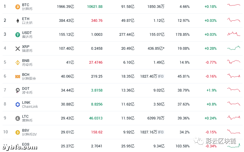Click the green Tether USDT icon
Screen dimensions: 244x152
point(18,35)
